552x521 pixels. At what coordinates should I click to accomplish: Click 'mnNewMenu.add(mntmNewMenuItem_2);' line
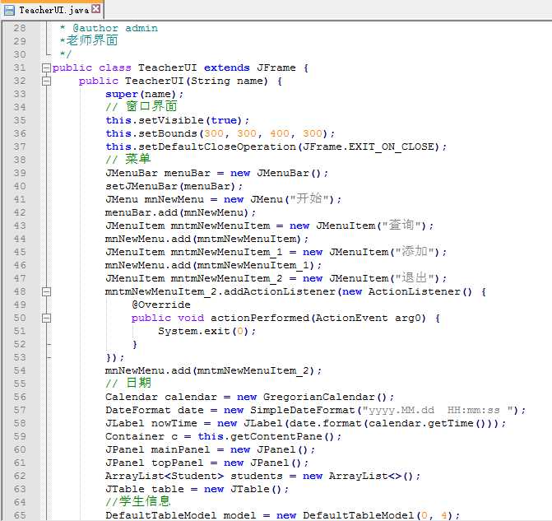213,371
